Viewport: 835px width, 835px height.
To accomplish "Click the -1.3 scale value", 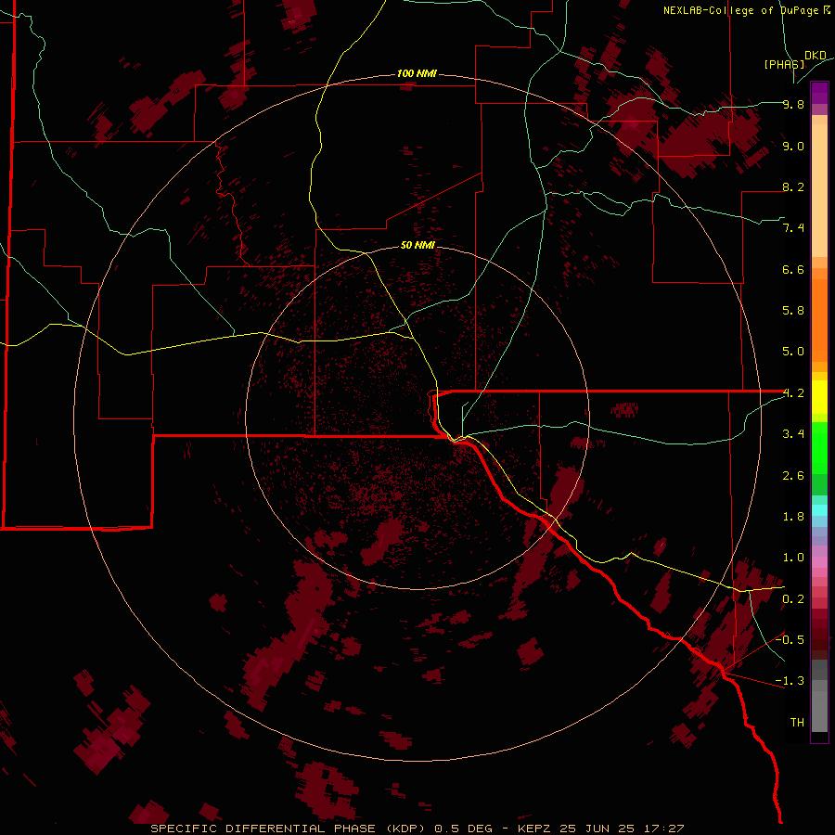I will (790, 681).
